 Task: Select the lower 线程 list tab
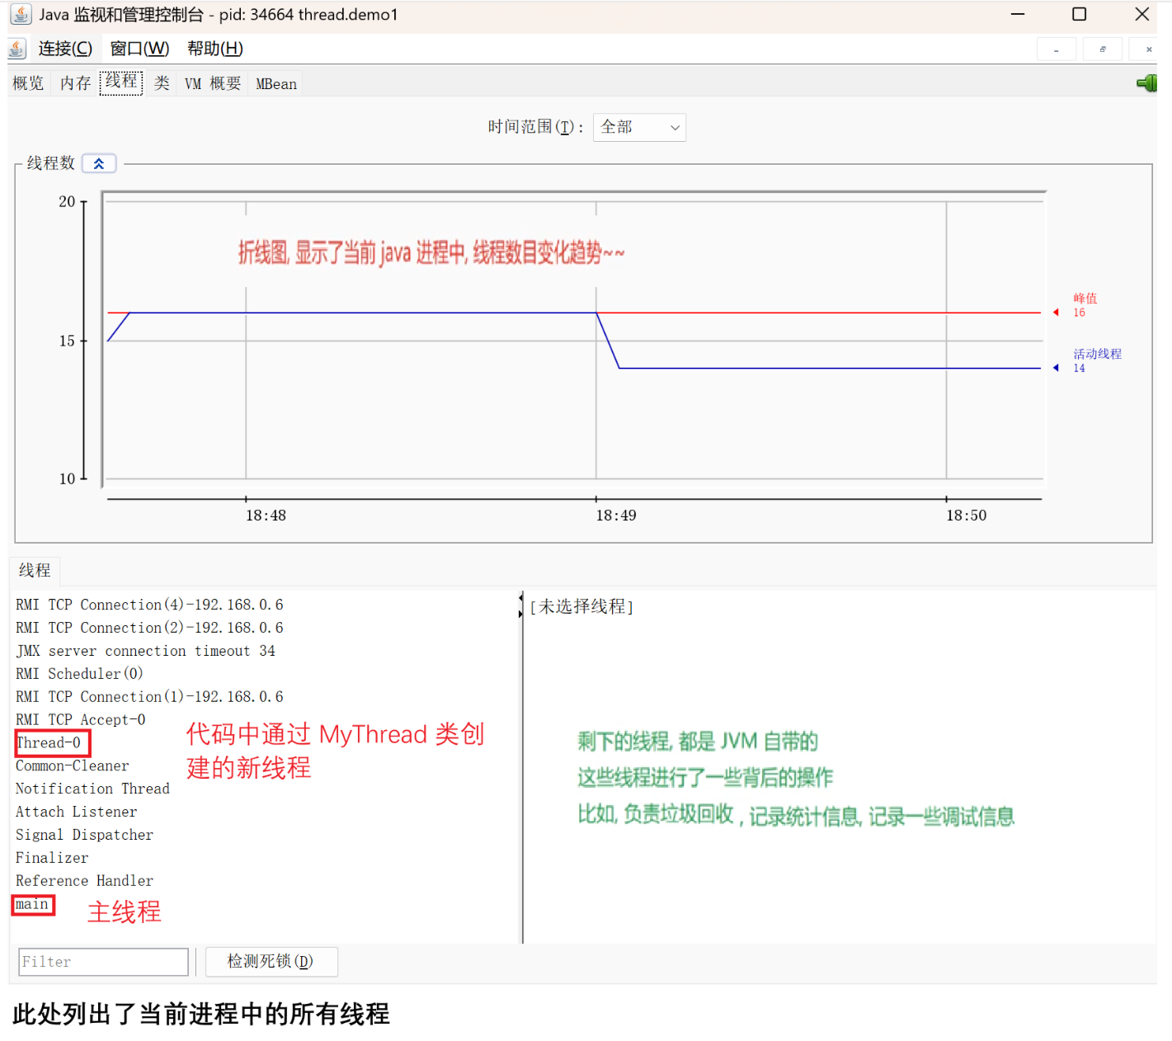(35, 570)
